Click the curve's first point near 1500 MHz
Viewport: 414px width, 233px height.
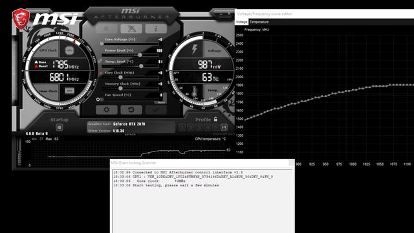pyautogui.click(x=245, y=120)
